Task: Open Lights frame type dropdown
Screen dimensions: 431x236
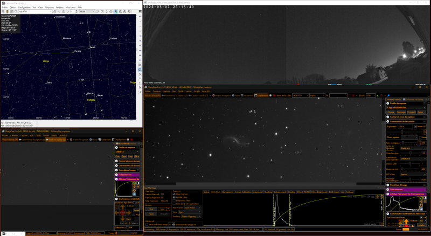Action: point(317,95)
